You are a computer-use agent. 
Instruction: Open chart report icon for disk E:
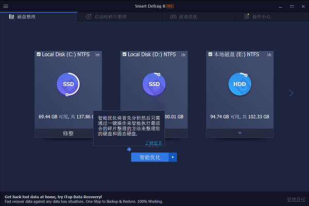268,54
